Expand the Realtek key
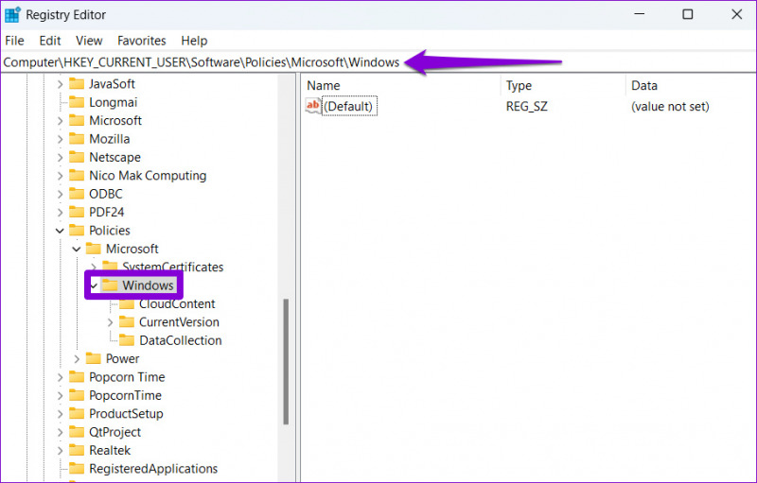 tap(60, 451)
